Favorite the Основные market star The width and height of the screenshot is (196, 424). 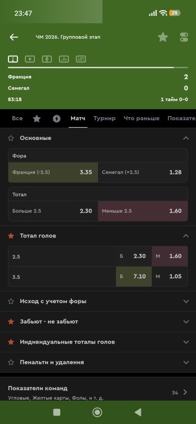(11, 138)
